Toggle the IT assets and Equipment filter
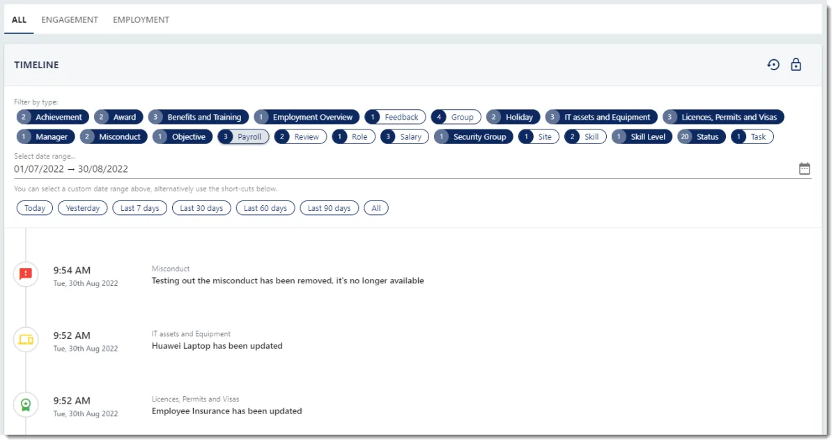The height and width of the screenshot is (444, 836). click(601, 117)
